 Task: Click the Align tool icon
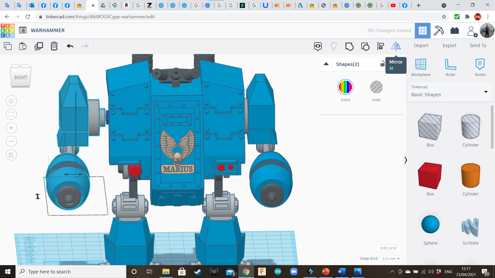click(381, 46)
